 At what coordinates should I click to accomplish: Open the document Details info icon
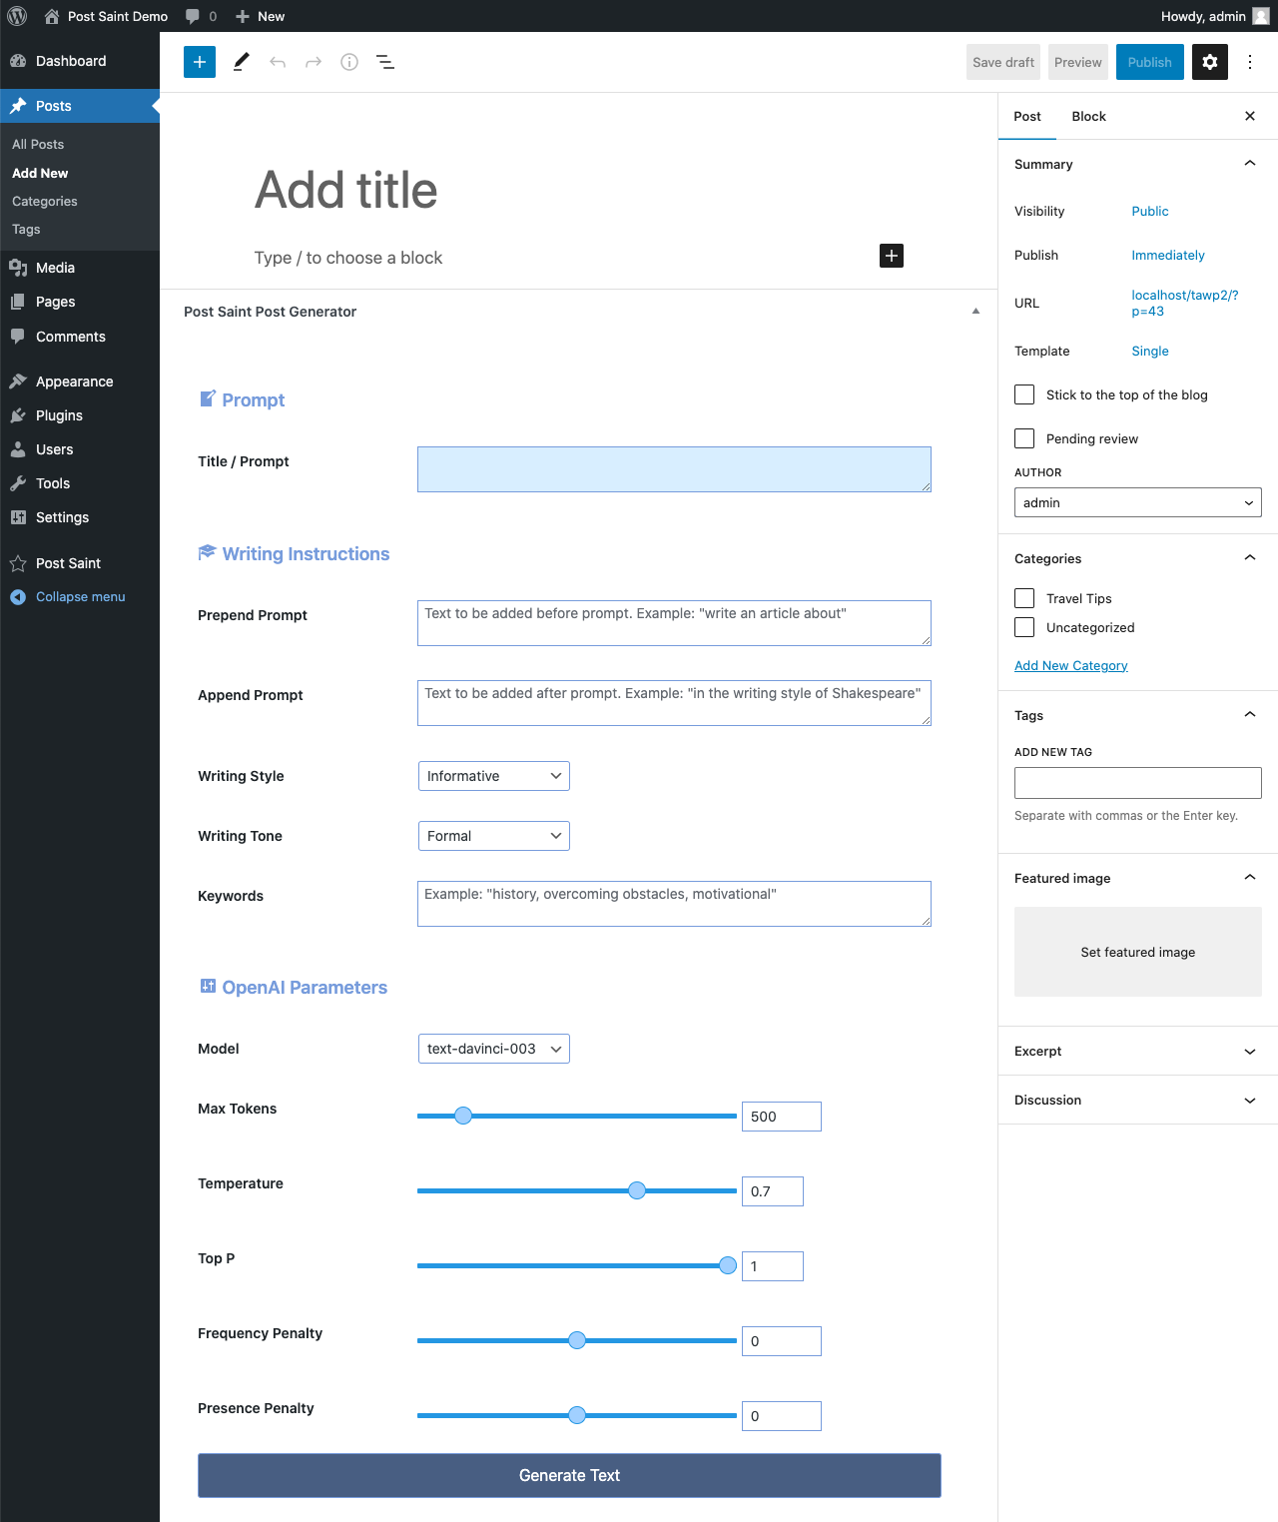coord(349,62)
